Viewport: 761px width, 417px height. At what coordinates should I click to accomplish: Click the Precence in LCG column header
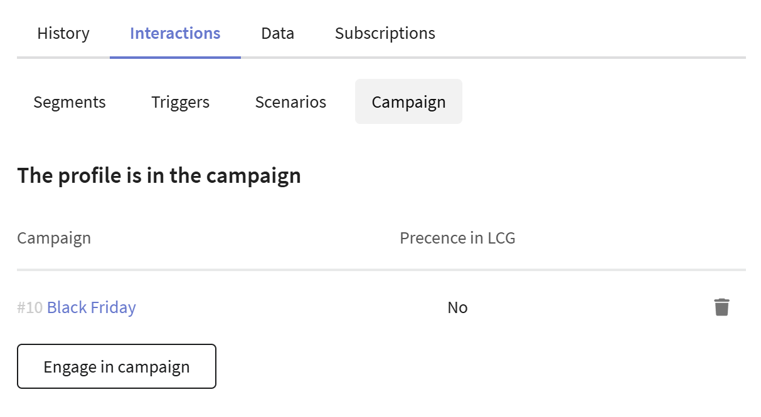pos(457,238)
